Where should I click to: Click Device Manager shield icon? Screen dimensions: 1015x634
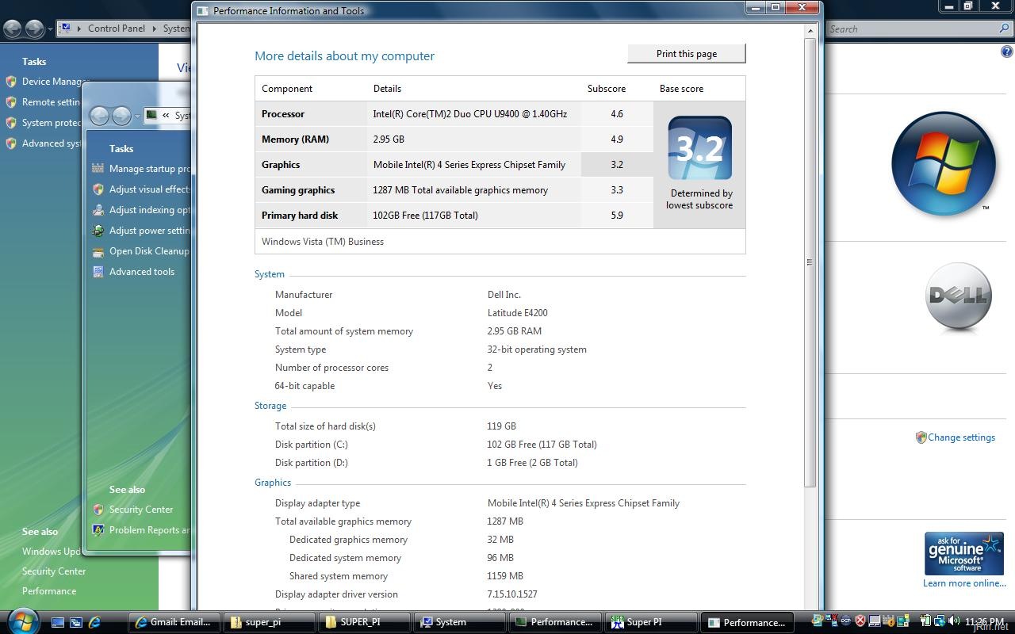(x=11, y=82)
